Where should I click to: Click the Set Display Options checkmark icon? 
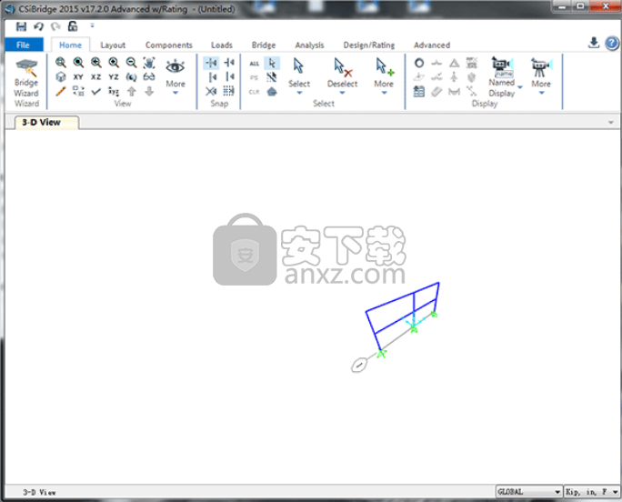96,92
